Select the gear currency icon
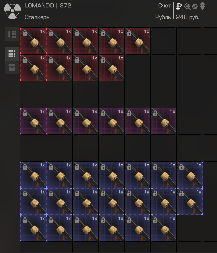The height and width of the screenshot is (253, 217). tap(187, 6)
